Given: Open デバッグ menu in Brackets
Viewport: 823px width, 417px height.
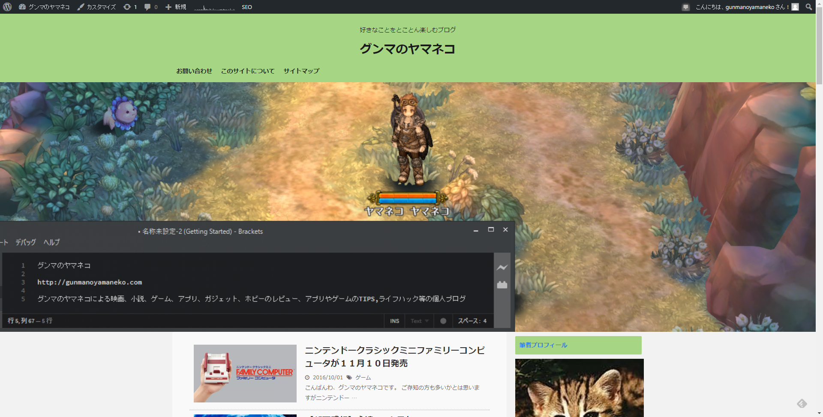Looking at the screenshot, I should click(x=26, y=242).
